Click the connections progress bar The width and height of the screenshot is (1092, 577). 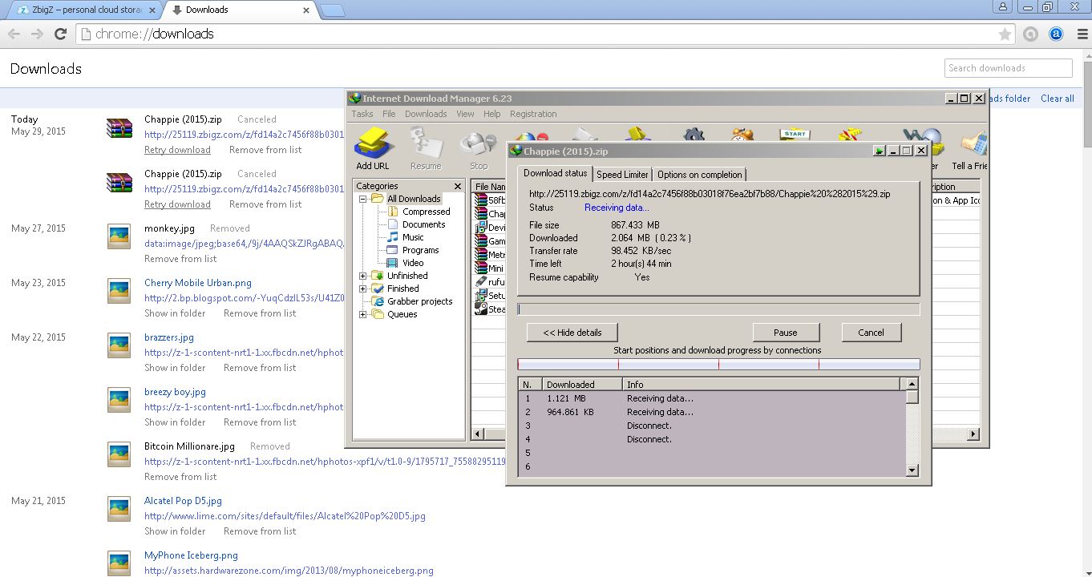click(x=718, y=365)
